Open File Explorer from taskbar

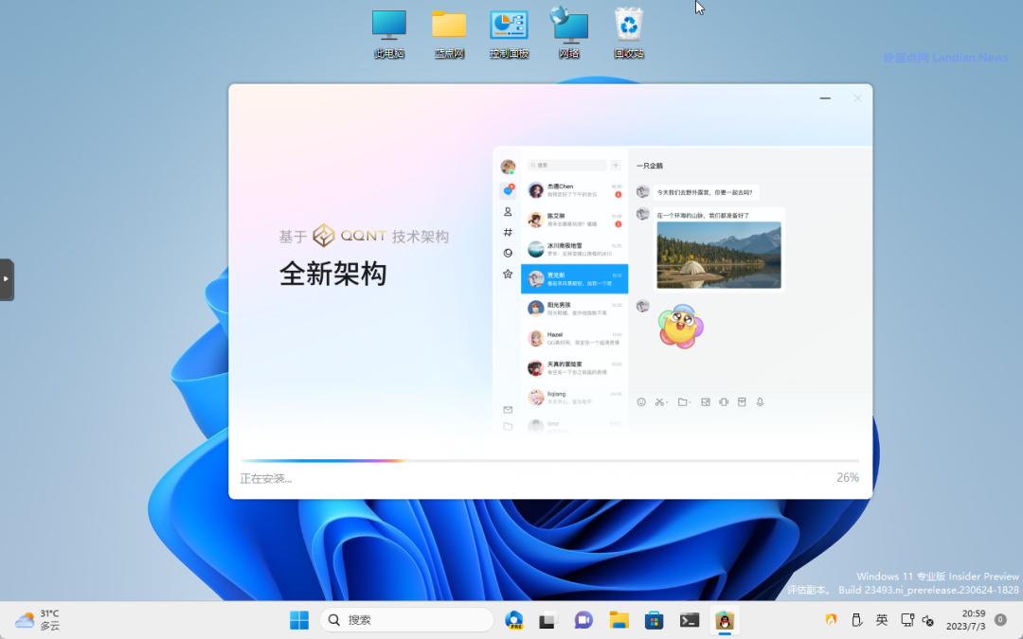click(x=619, y=619)
